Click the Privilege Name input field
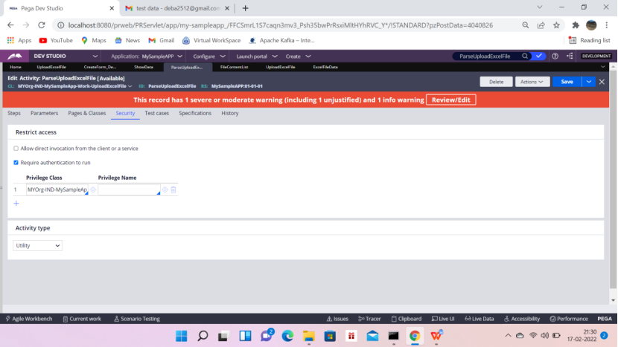618x347 pixels. [130, 189]
